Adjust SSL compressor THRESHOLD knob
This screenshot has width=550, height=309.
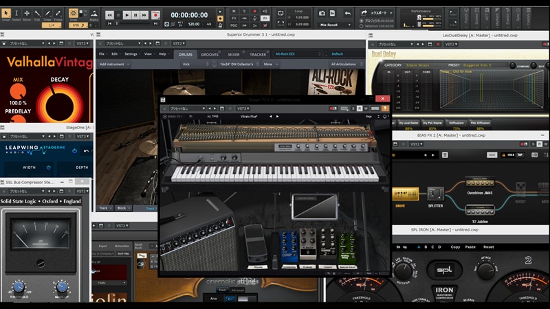pyautogui.click(x=19, y=286)
